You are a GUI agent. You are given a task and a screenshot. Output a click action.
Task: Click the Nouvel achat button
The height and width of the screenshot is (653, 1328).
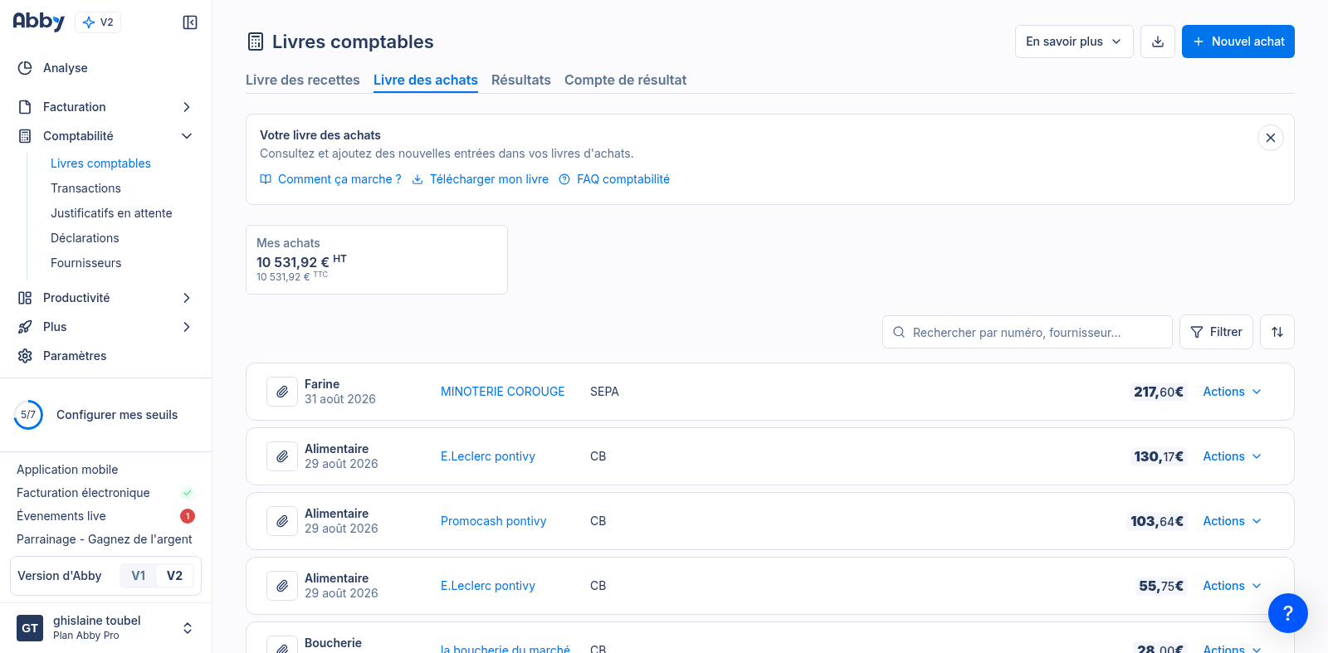[x=1238, y=41]
